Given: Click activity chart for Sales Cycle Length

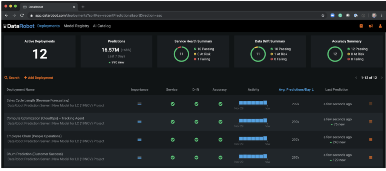Looking at the screenshot, I should click(x=253, y=103).
